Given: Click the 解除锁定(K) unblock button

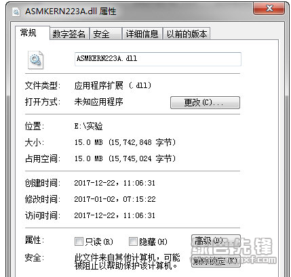Looking at the screenshot, I should pos(216,261).
